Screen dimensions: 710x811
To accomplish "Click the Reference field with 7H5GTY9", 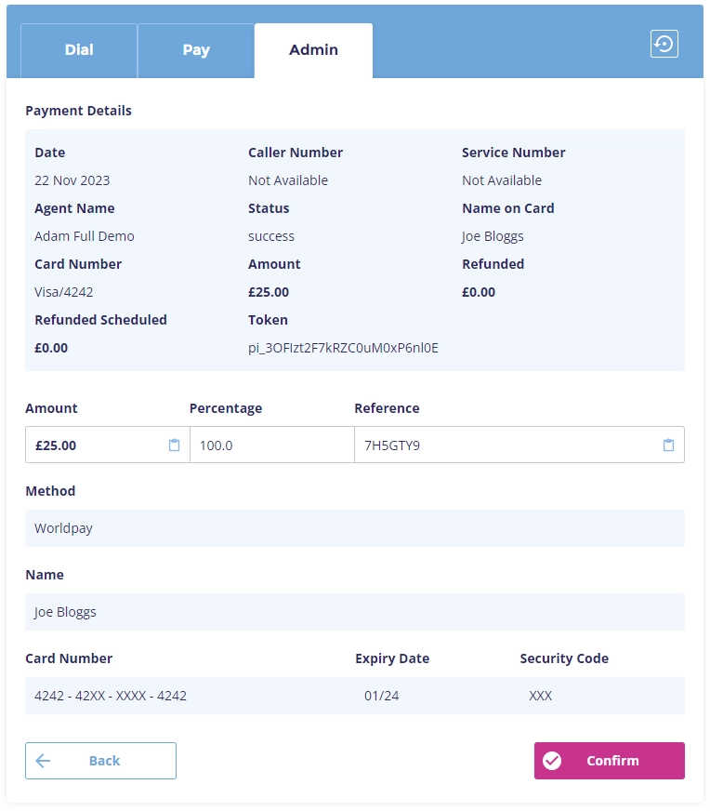I will point(502,445).
